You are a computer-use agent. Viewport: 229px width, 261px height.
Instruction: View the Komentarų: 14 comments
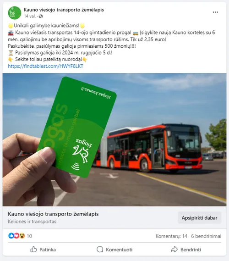pyautogui.click(x=171, y=236)
